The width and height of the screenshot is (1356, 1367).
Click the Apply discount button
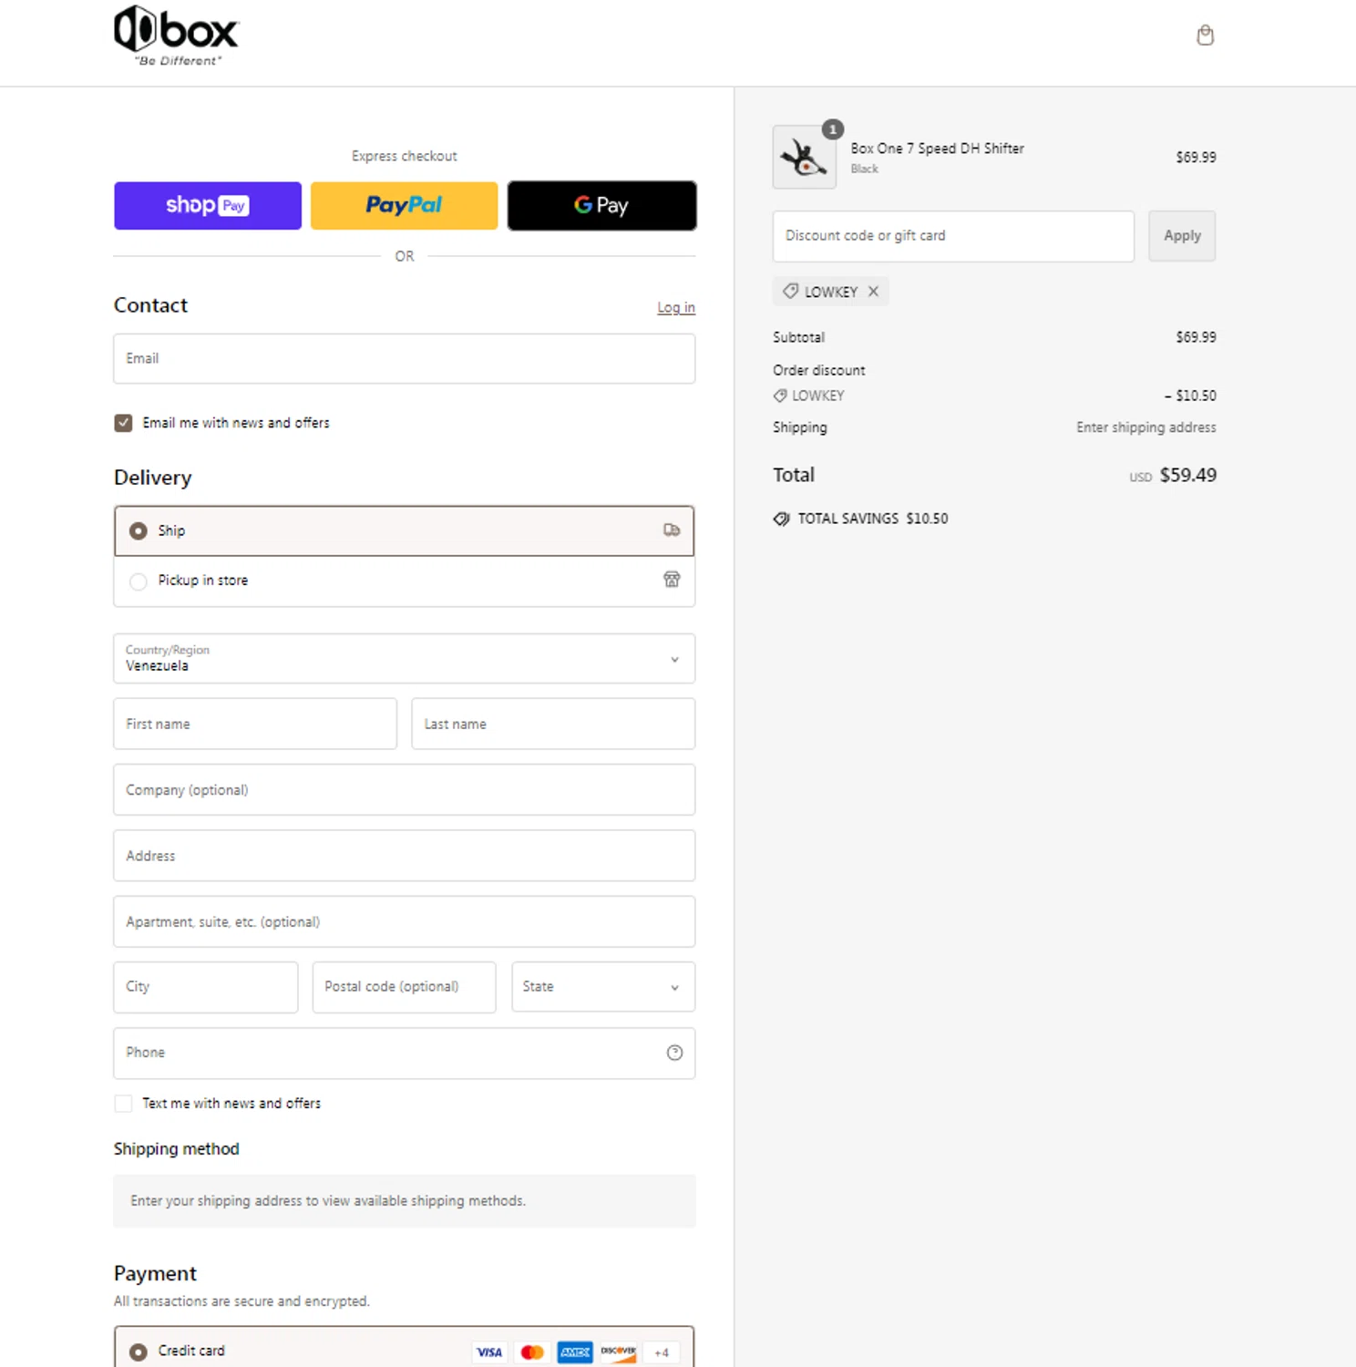point(1182,236)
